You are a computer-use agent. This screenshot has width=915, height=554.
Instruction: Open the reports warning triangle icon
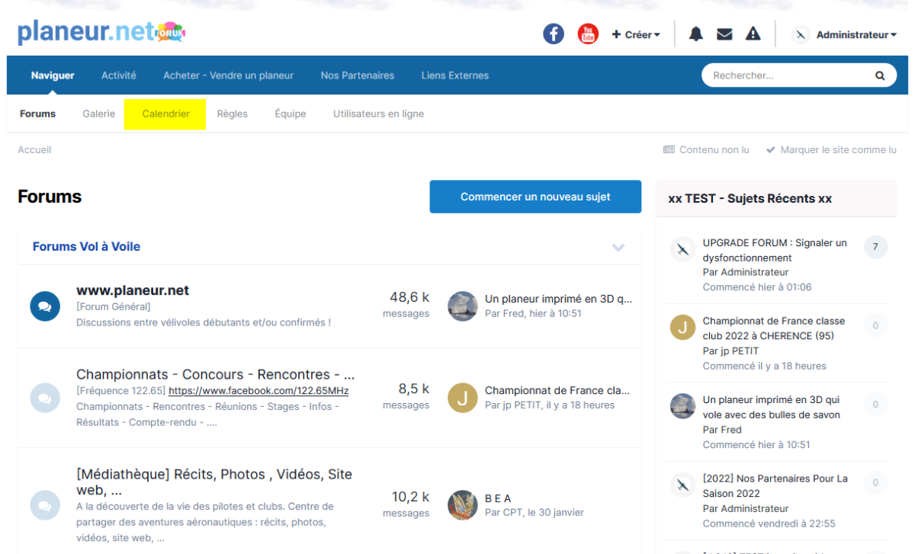753,34
